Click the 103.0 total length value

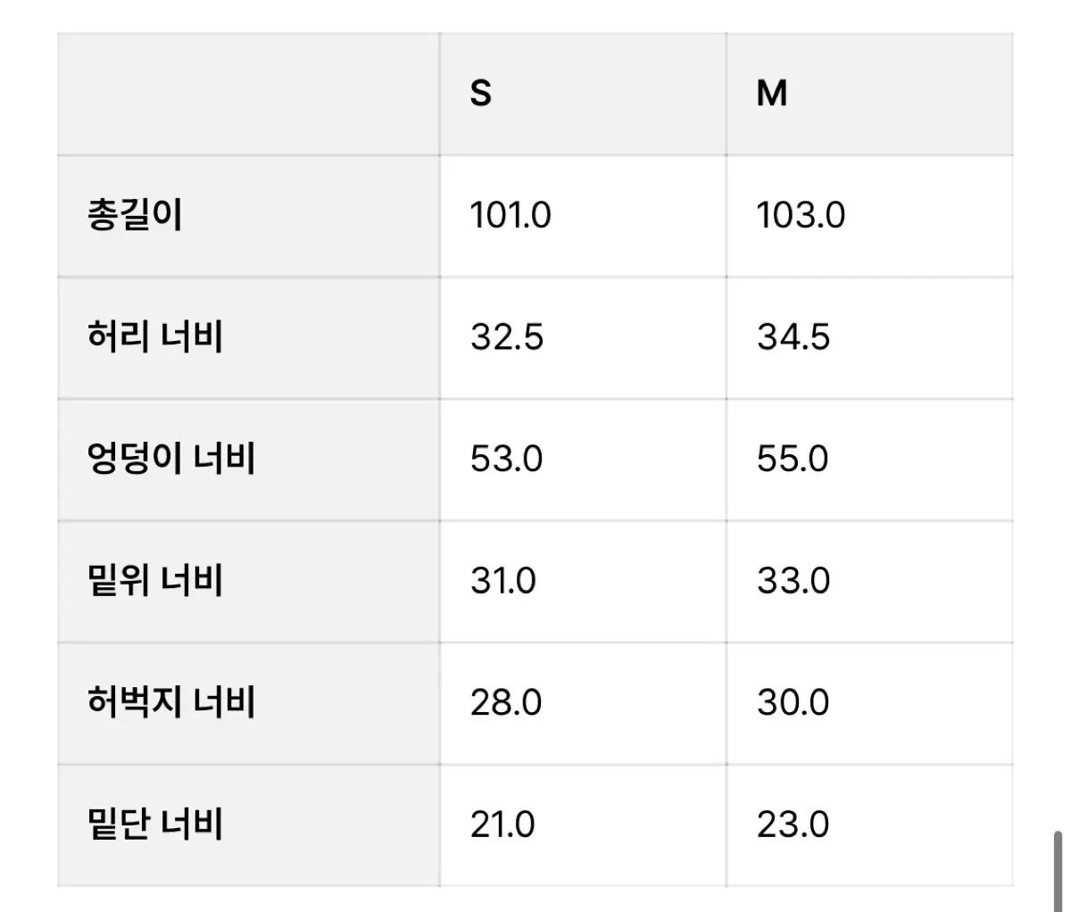pos(801,215)
